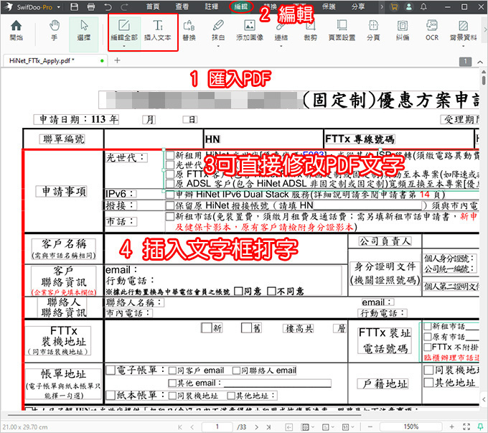488x433 pixels.
Task: Select the Whiteout (抹白) tool
Action: (x=218, y=30)
